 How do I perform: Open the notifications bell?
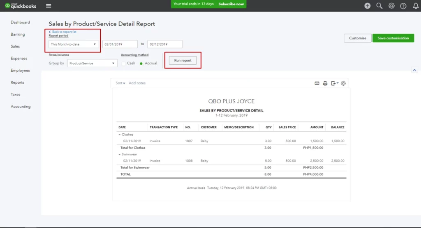[415, 6]
